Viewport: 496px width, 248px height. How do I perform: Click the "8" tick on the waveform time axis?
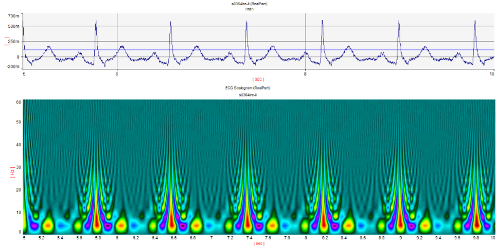pyautogui.click(x=305, y=74)
